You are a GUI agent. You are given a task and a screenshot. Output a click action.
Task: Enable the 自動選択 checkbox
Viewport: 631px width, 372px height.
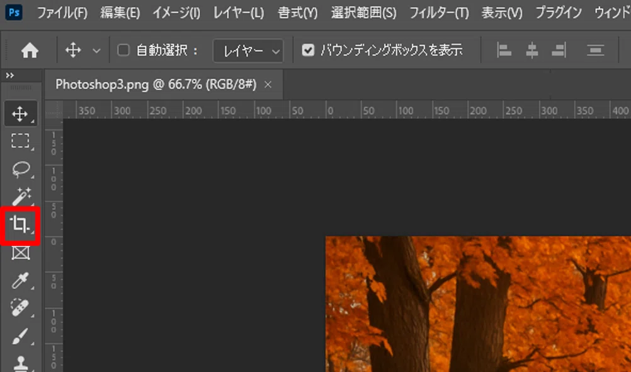(x=123, y=50)
